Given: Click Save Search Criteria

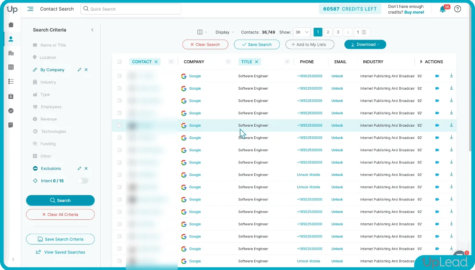Looking at the screenshot, I should (60, 239).
